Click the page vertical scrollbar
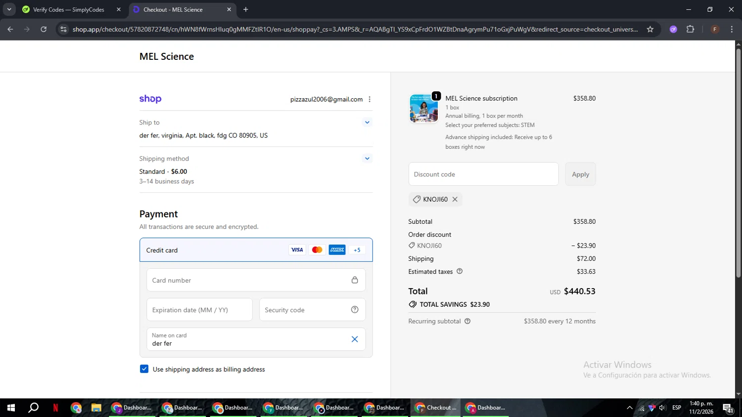Viewport: 742px width, 417px height. 738,162
